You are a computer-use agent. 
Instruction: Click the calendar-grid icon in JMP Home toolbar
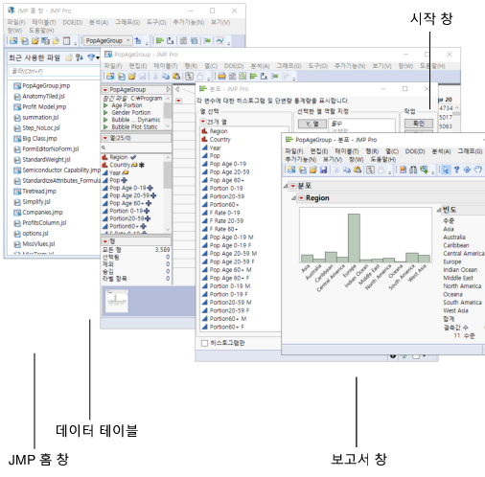point(66,41)
